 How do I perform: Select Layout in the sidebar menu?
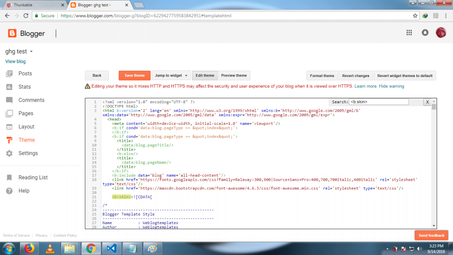(26, 127)
